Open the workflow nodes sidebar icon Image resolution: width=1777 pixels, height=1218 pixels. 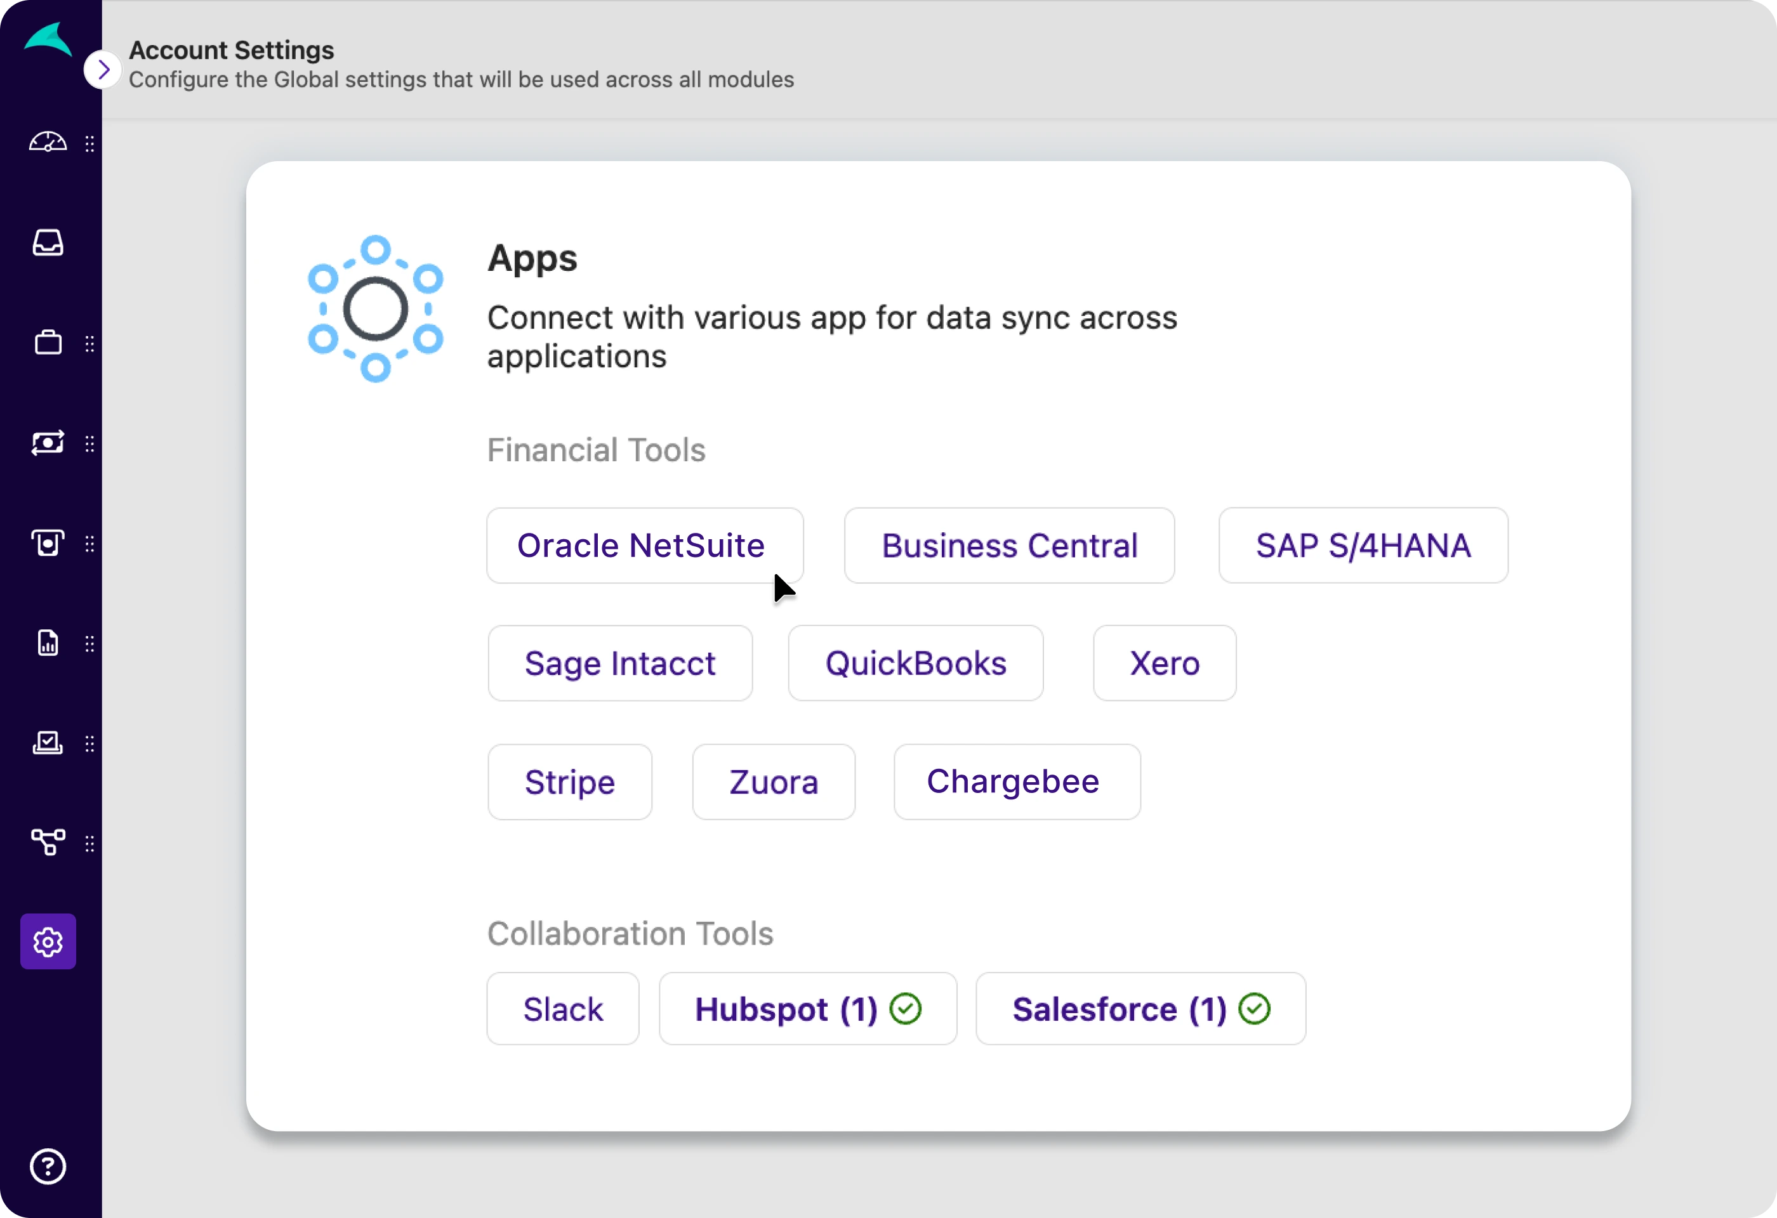(48, 842)
